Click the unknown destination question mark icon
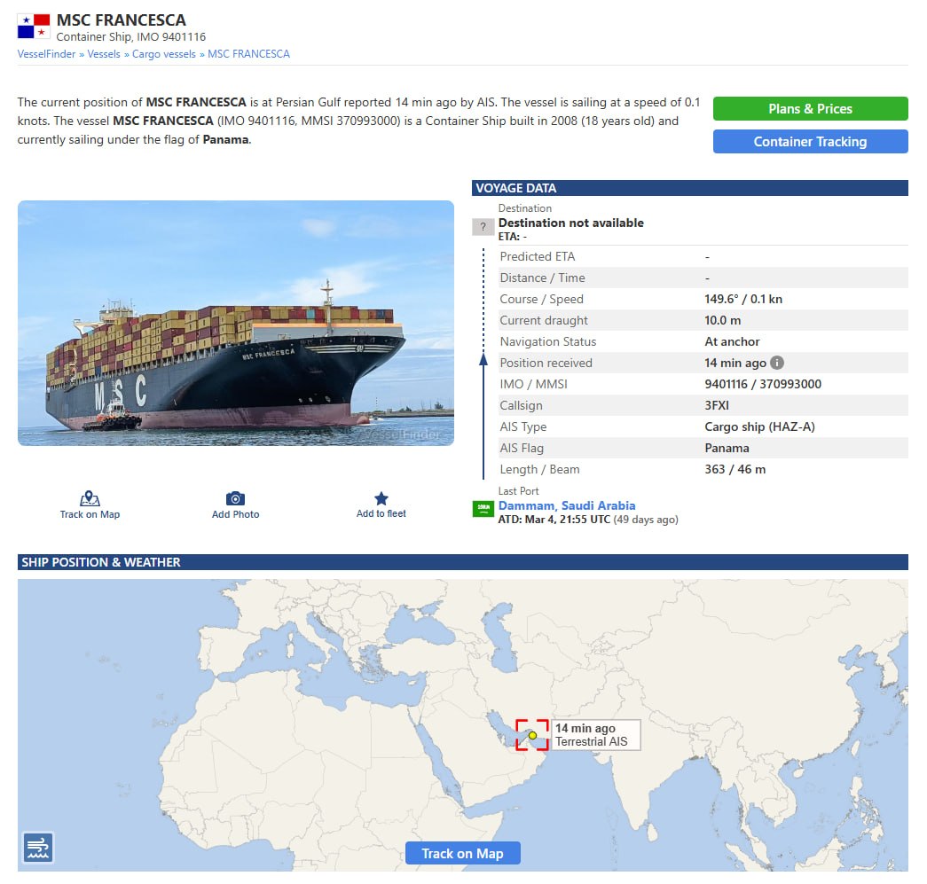Screen dimensions: 927x884 pyautogui.click(x=483, y=227)
